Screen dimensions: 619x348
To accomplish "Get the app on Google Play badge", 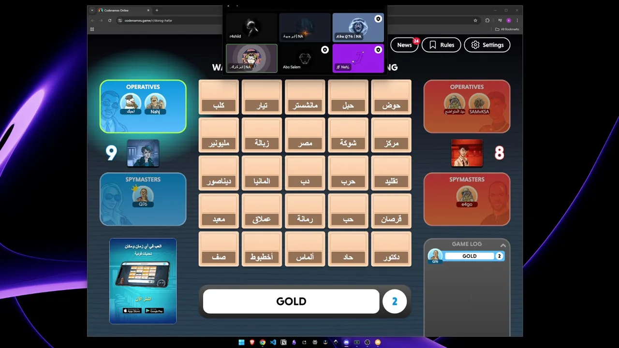I will point(154,310).
